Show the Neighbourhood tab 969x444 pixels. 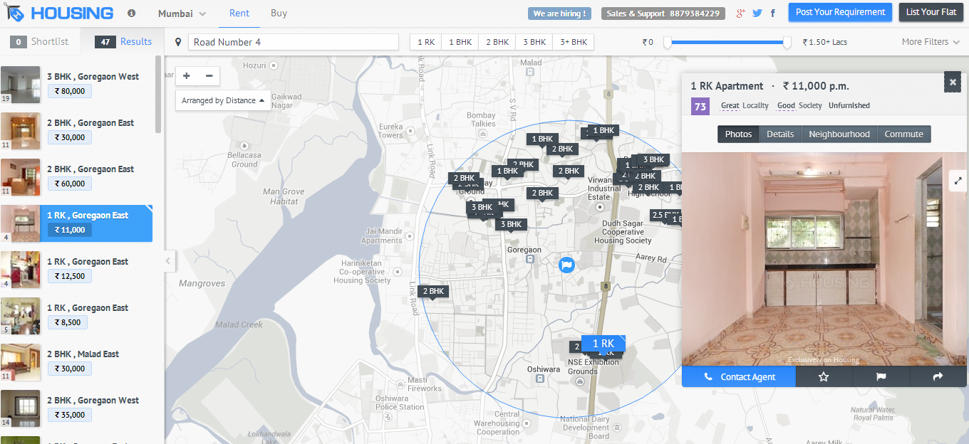pyautogui.click(x=839, y=134)
